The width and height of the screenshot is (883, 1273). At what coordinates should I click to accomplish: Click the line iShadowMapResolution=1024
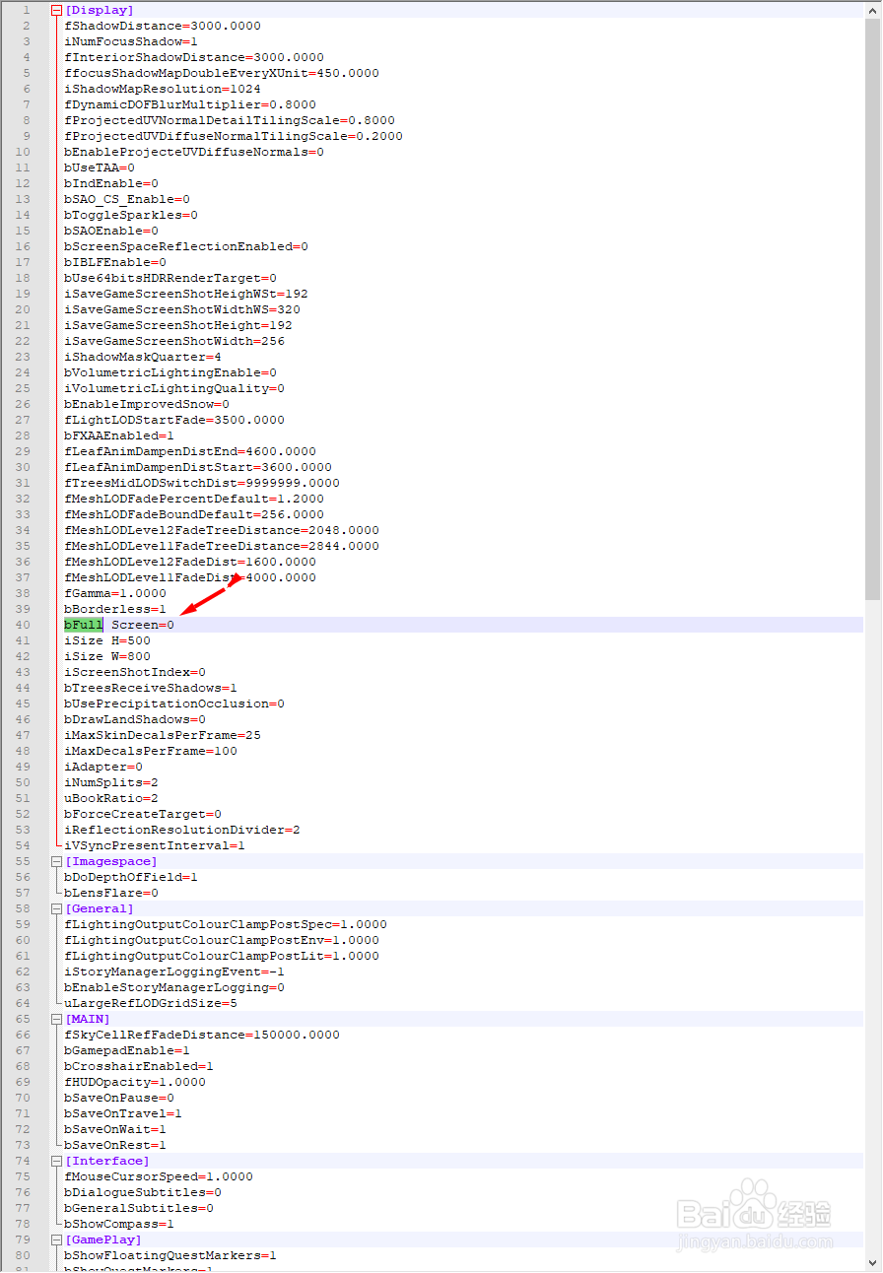pos(163,89)
